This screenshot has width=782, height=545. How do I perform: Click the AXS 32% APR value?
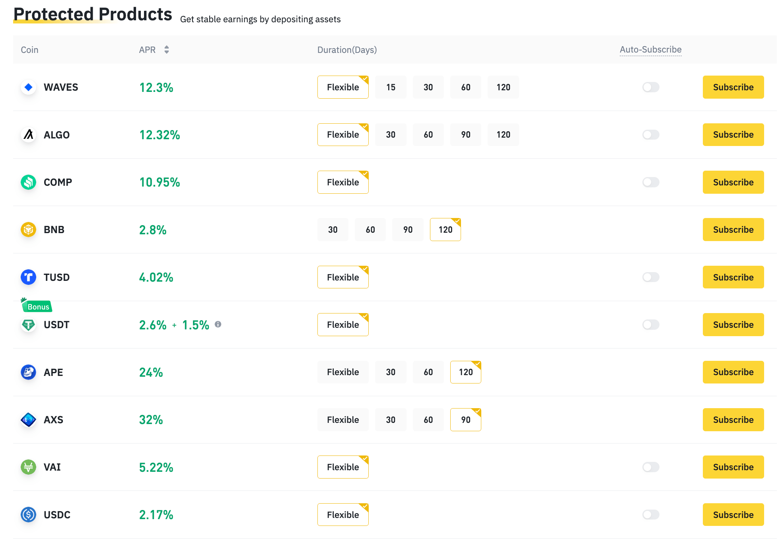(x=151, y=420)
